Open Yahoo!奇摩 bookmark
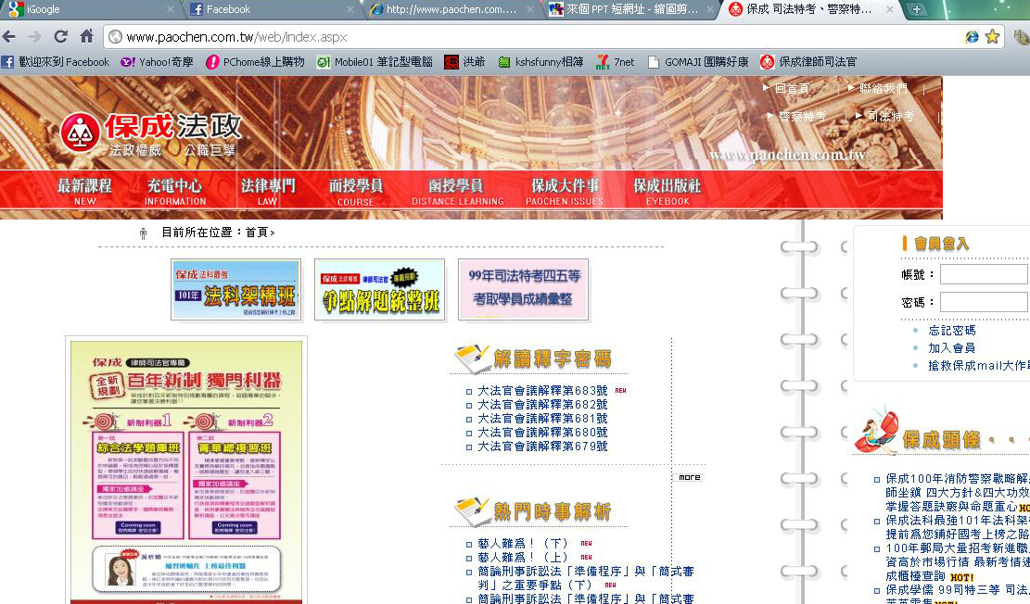Viewport: 1030px width, 604px height. coord(157,62)
